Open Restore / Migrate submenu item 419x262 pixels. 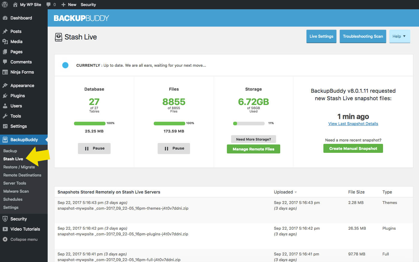pos(19,167)
